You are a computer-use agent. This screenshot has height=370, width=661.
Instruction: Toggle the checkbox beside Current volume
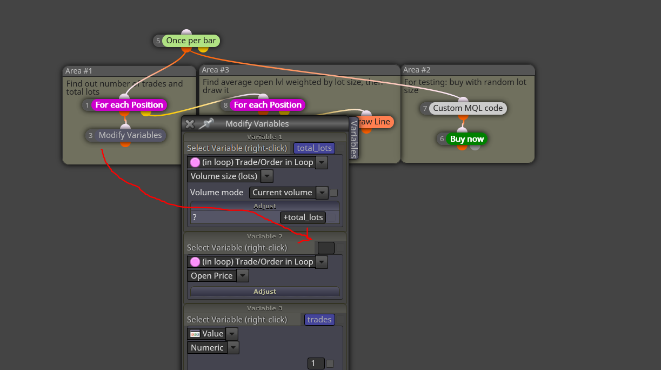pos(334,193)
